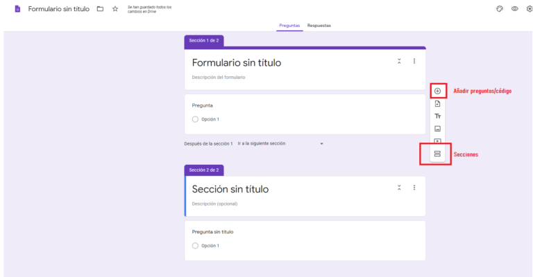Edit 'Descripción (opcional)' field
The image size is (533, 277).
click(214, 204)
